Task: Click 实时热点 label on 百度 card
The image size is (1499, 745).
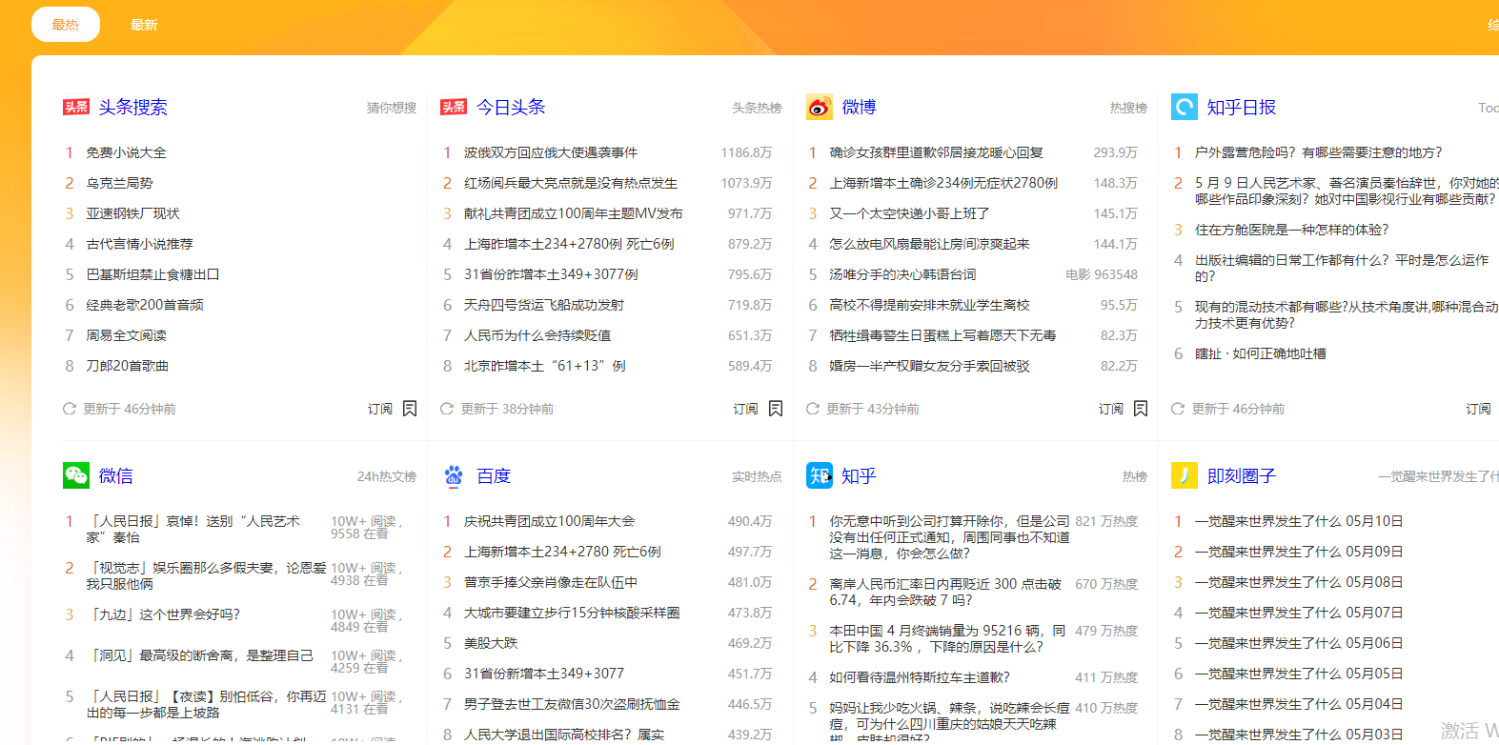Action: pyautogui.click(x=757, y=476)
